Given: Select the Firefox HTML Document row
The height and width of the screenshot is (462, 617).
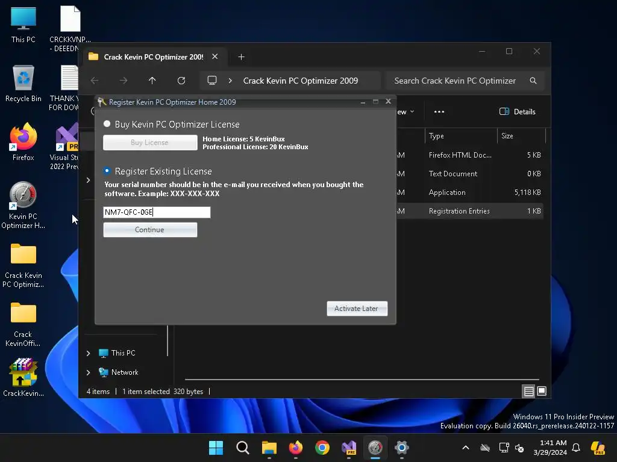Looking at the screenshot, I should 470,155.
